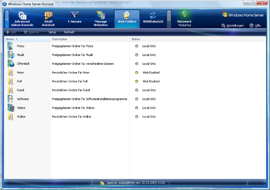Image resolution: width=270 pixels, height=190 pixels.
Task: Expand more tabs with the right chevron
Action: (x=169, y=19)
